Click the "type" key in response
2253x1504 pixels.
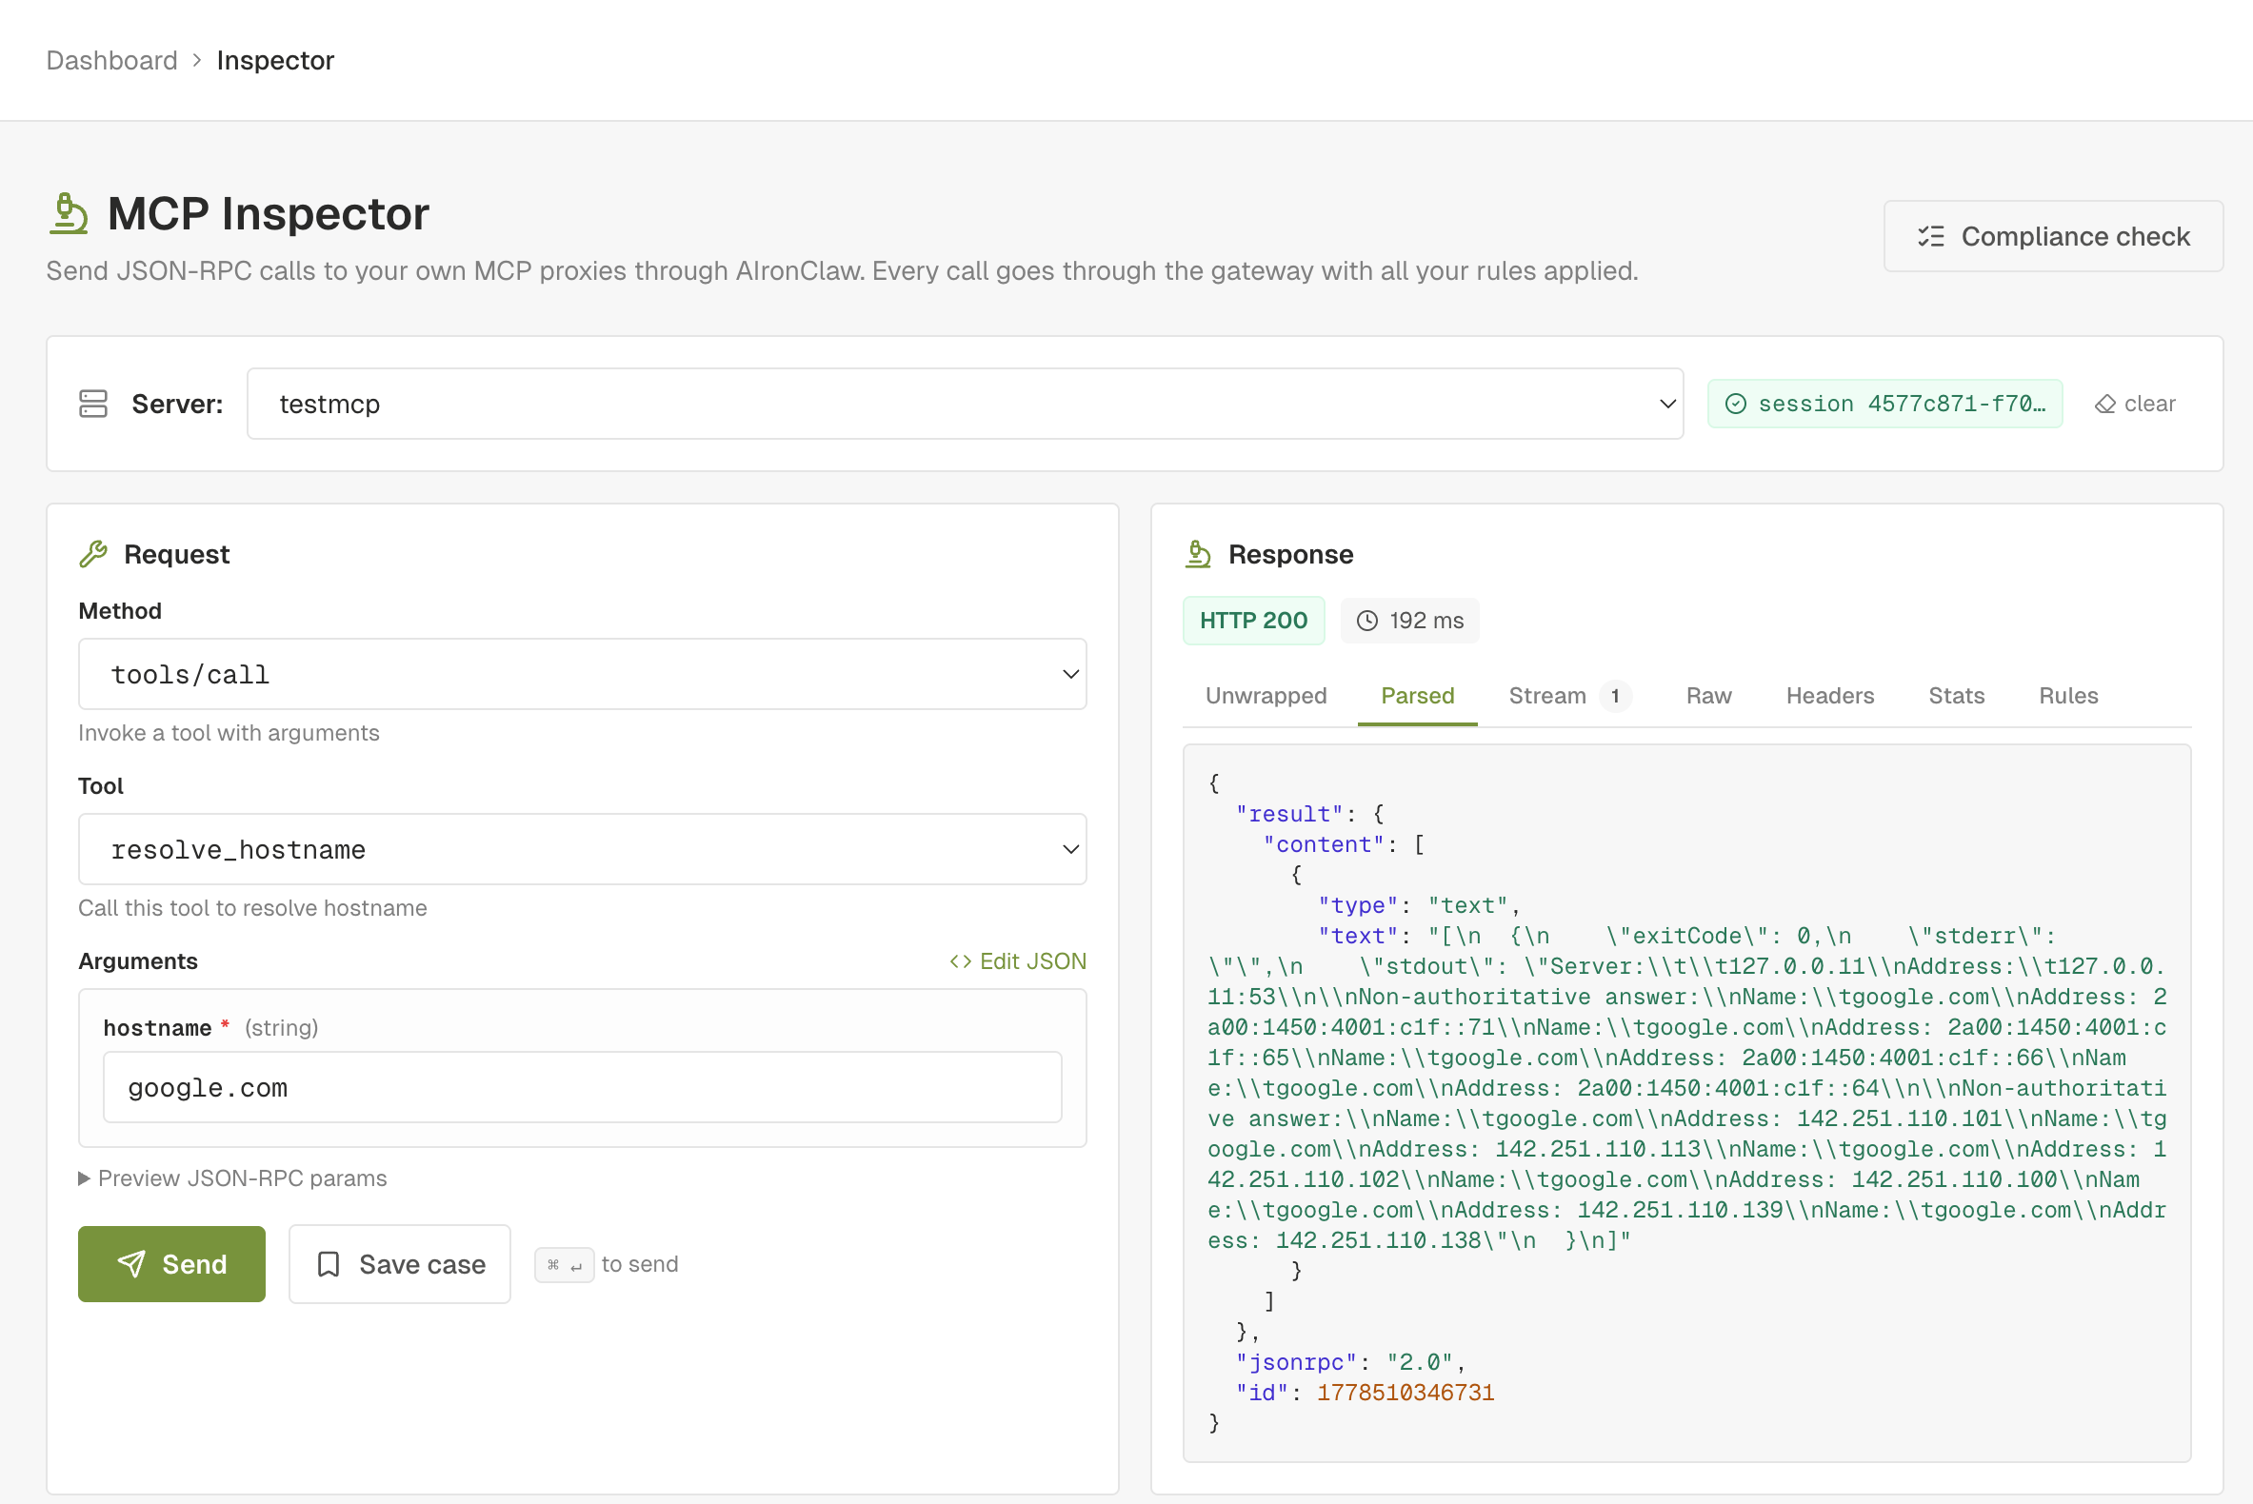[1357, 905]
